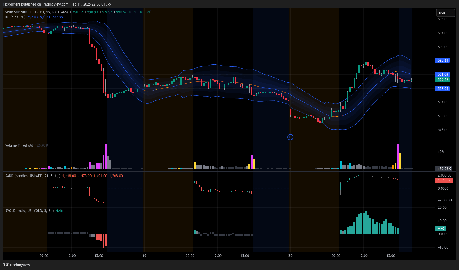The image size is (459, 270).
Task: Click the blue 592.03 price axis label
Action: pyautogui.click(x=443, y=75)
